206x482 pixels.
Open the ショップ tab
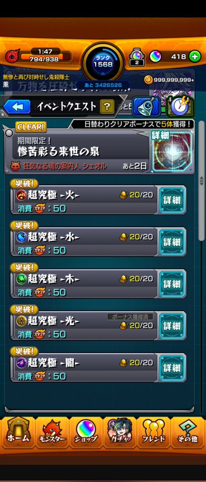86,431
